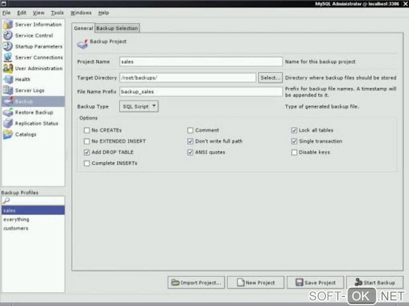Click the floppy disk icon on Save Project
The image size is (409, 306).
(x=299, y=282)
